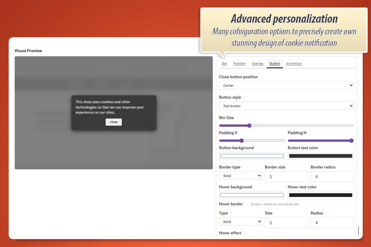This screenshot has width=371, height=247.
Task: Switch to the Bar tab
Action: point(224,64)
